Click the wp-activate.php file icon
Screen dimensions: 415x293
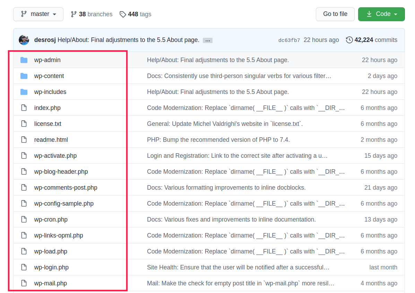pos(24,156)
